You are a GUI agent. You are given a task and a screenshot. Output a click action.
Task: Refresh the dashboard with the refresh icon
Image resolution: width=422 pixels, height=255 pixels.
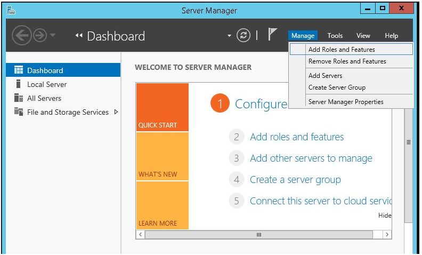point(244,36)
